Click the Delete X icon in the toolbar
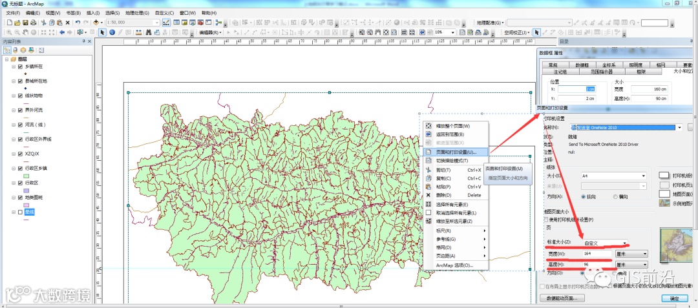Screen dimensions: 698x308 click(68, 23)
